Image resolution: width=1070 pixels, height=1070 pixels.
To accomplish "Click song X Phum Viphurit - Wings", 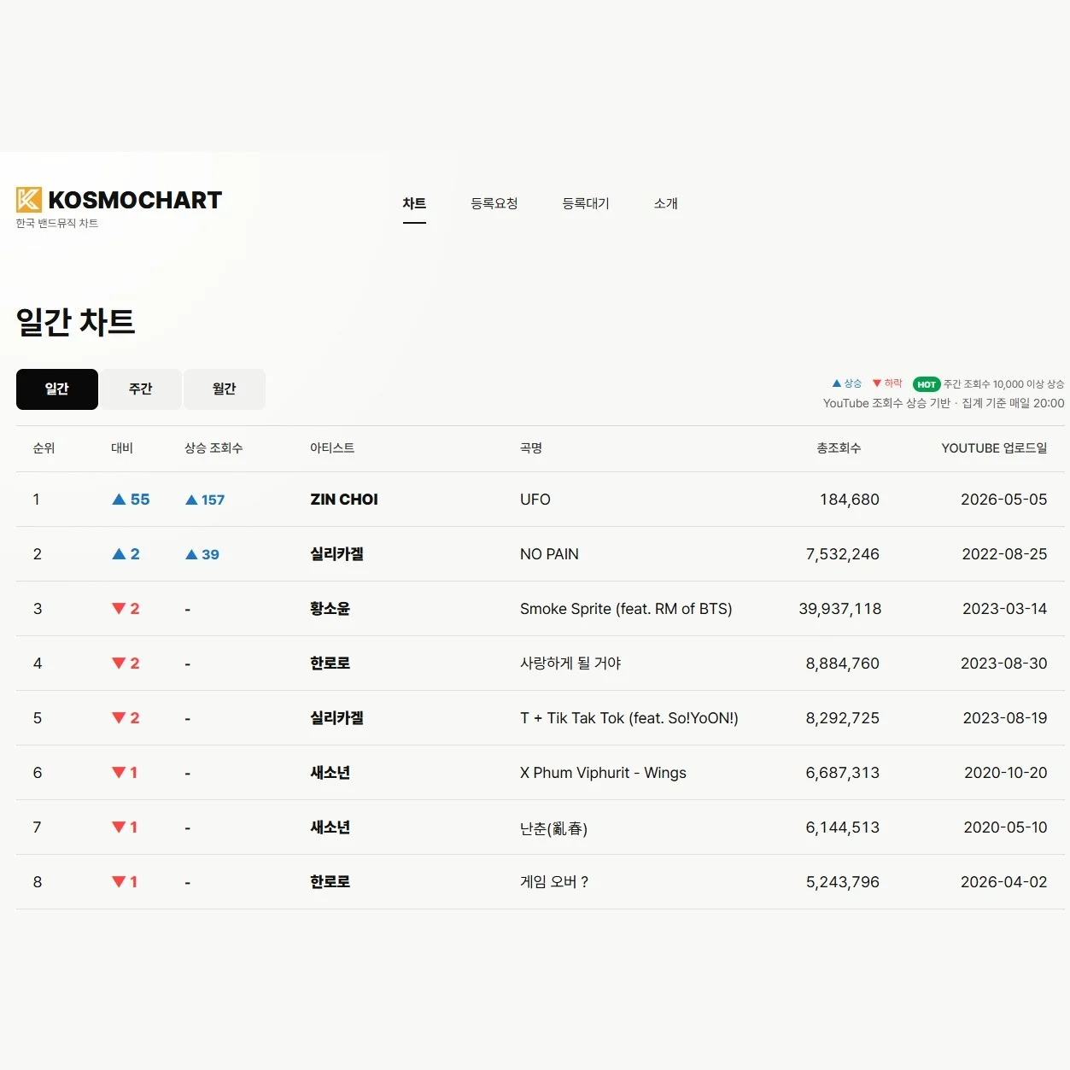I will 603,773.
